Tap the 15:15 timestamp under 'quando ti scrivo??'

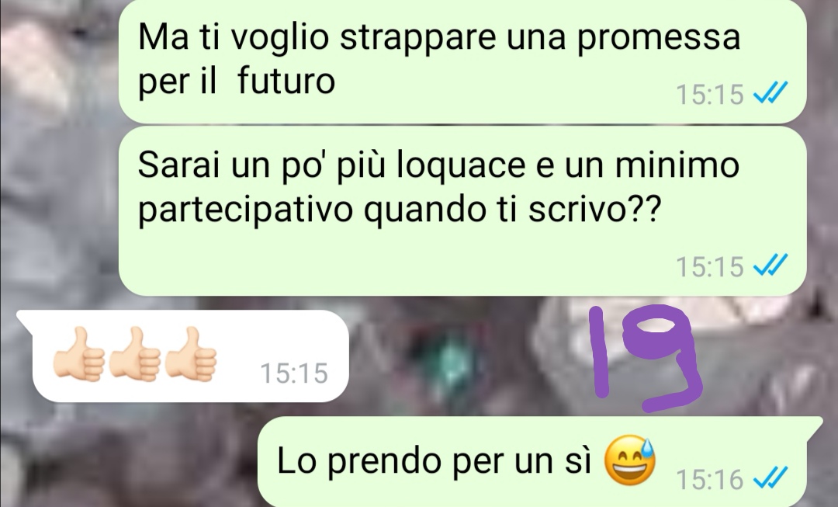pyautogui.click(x=710, y=266)
